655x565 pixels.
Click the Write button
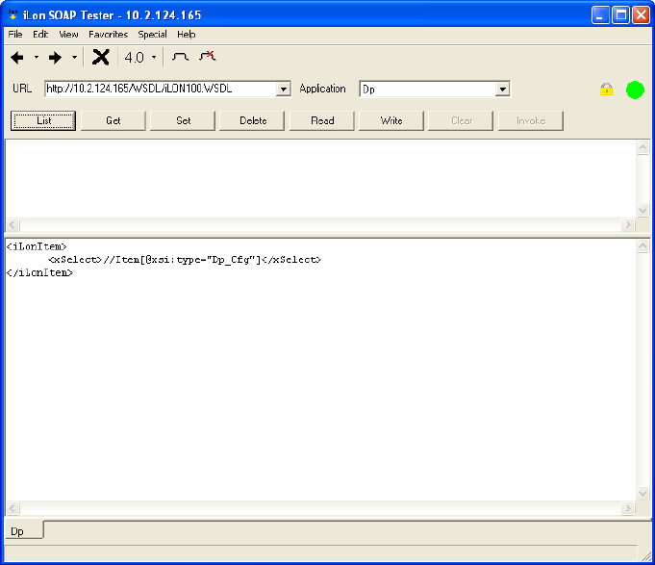391,120
